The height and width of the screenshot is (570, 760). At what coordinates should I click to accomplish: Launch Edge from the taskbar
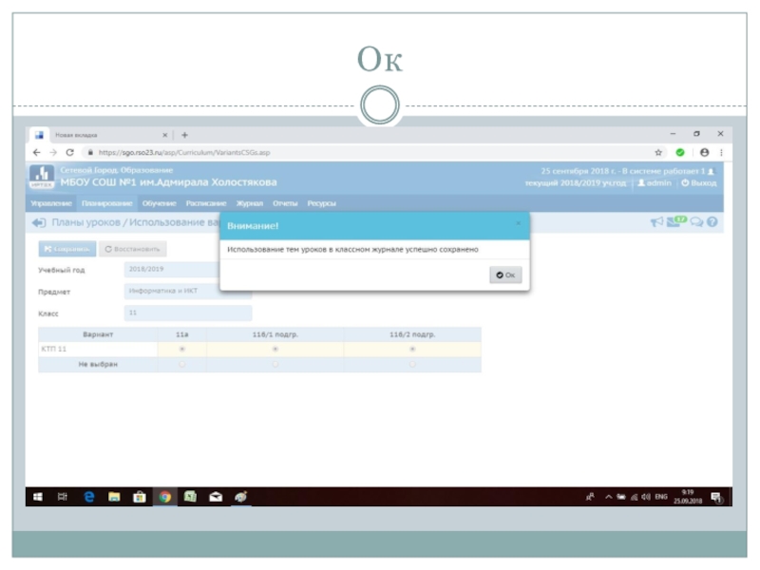point(89,497)
